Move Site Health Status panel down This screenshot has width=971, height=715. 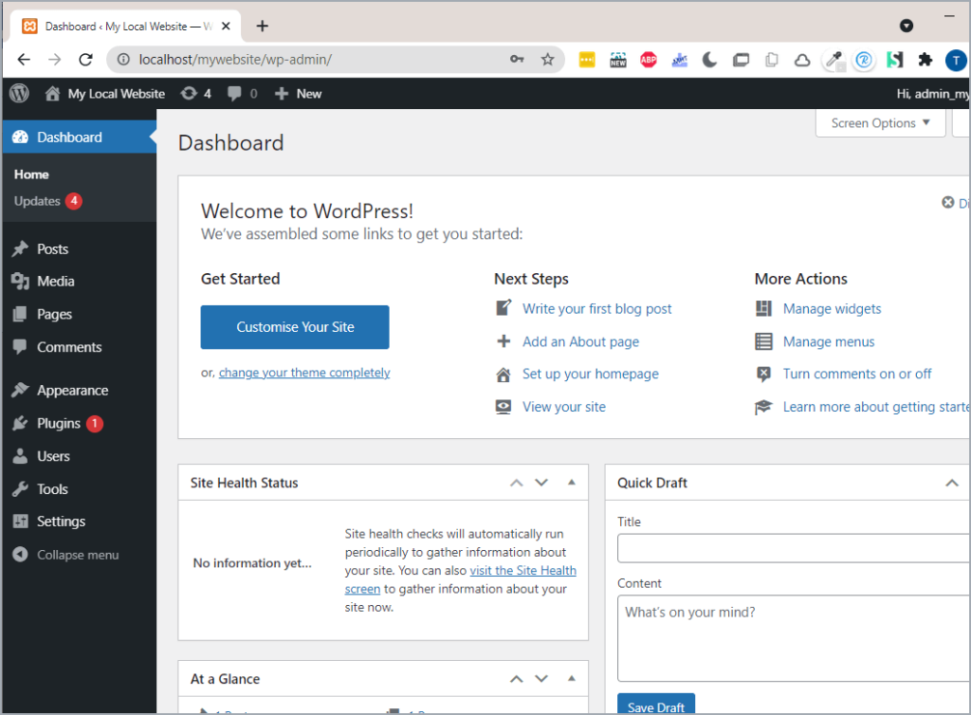(x=541, y=483)
